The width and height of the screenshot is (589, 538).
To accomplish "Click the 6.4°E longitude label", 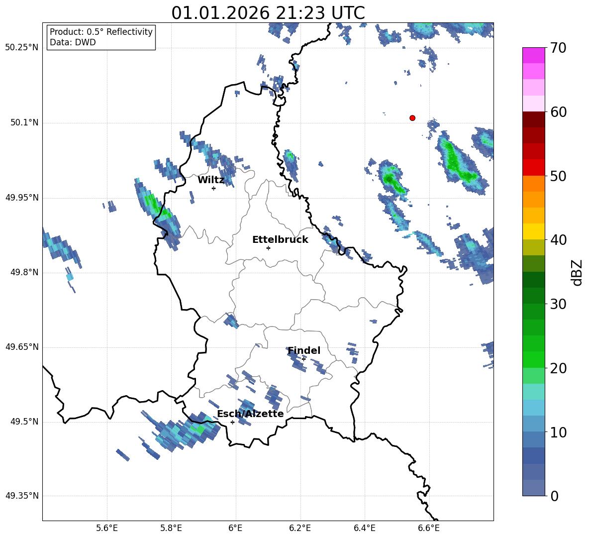I will (x=364, y=528).
